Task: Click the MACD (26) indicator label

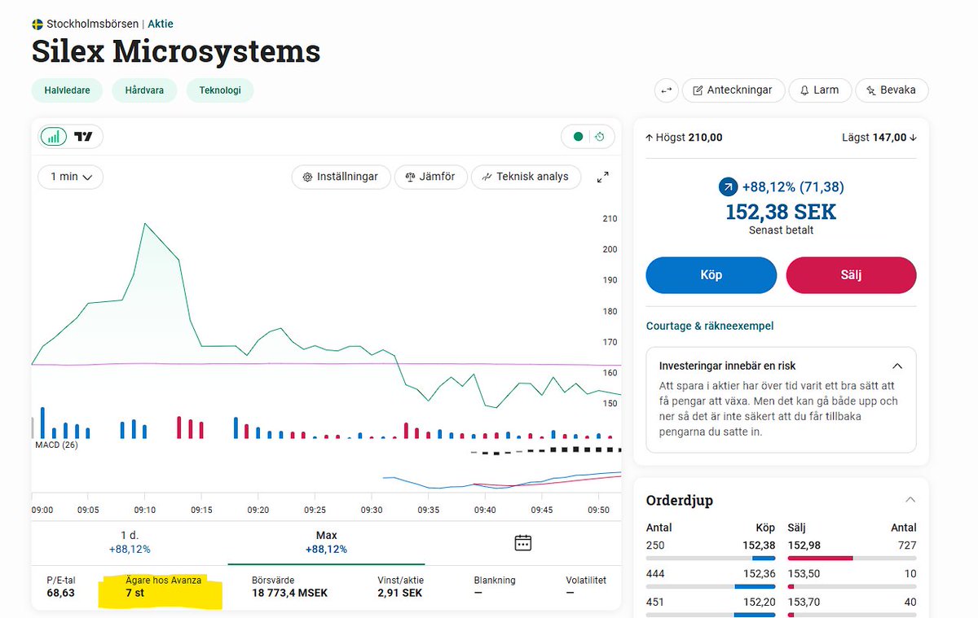Action: (56, 445)
